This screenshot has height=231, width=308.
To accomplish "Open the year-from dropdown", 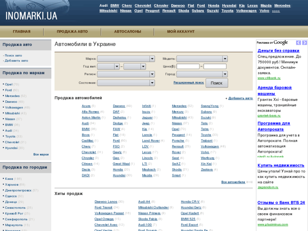I will 108,67.
